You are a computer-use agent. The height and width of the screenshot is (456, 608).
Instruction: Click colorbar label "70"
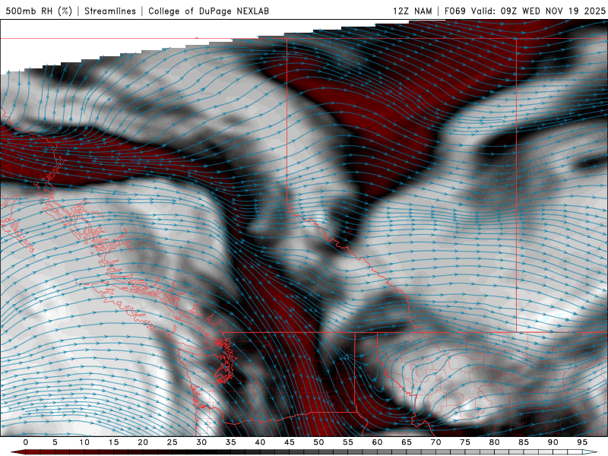(x=435, y=442)
